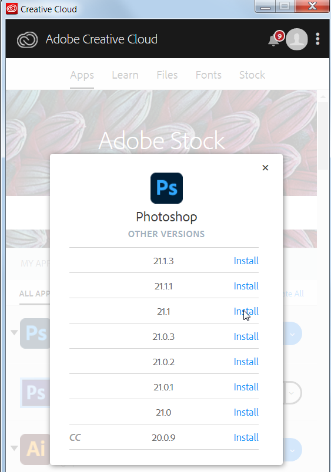Screen dimensions: 331x472
Task: Expand the Illustrator row disclosure triangle
Action: click(14, 449)
